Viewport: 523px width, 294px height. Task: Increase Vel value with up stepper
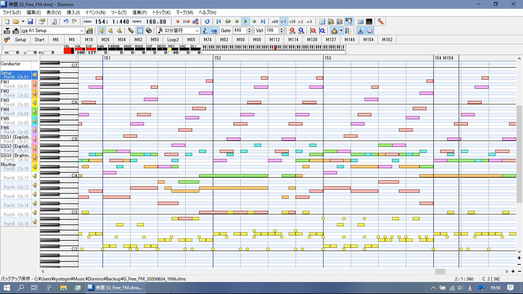[x=282, y=29]
